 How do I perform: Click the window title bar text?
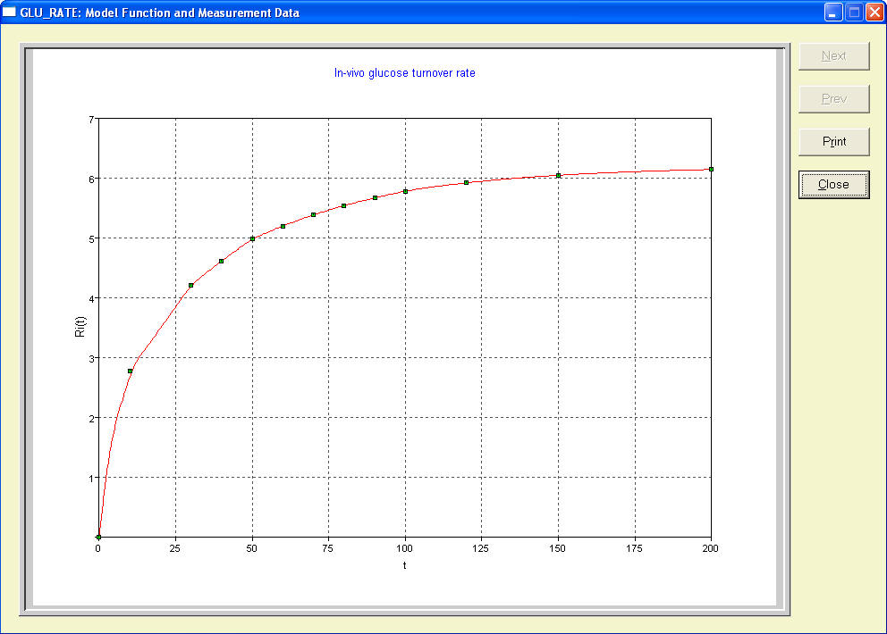[159, 13]
